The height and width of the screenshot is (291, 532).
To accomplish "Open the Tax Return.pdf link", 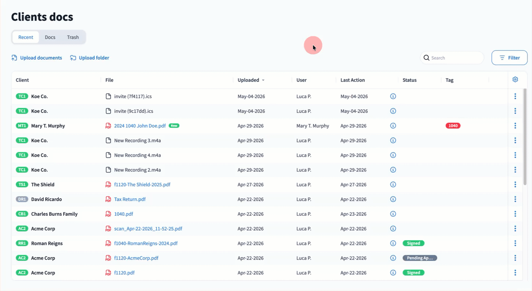I will (x=130, y=199).
